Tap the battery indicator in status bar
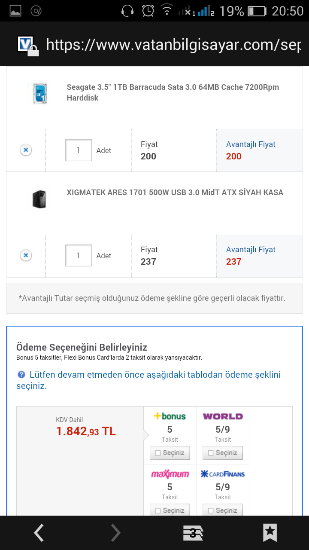This screenshot has width=309, height=550. (x=257, y=11)
